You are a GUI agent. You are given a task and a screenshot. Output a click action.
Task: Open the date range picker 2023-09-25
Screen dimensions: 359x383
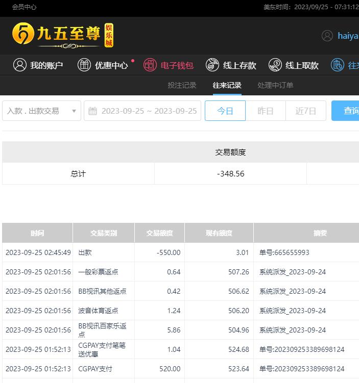[149, 111]
